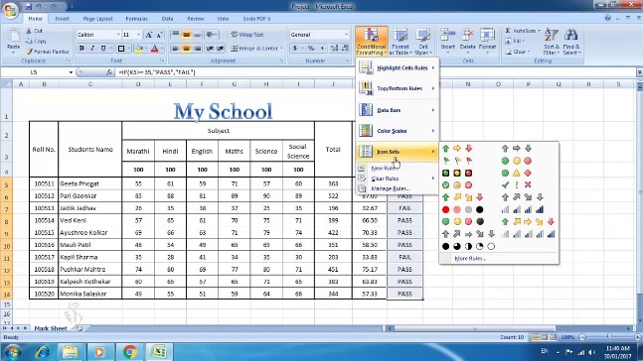
Task: Switch to the Formulas ribbon tab
Action: click(136, 19)
